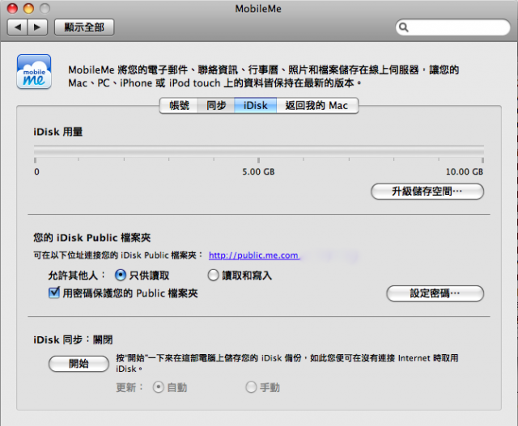Select the 自動 update radio button

click(159, 387)
